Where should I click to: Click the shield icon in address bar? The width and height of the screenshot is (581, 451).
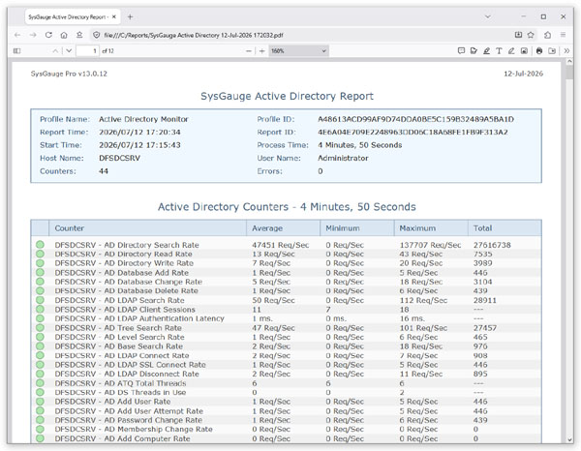click(97, 35)
